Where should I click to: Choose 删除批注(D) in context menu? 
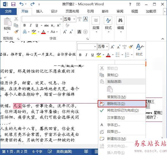coord(122,104)
